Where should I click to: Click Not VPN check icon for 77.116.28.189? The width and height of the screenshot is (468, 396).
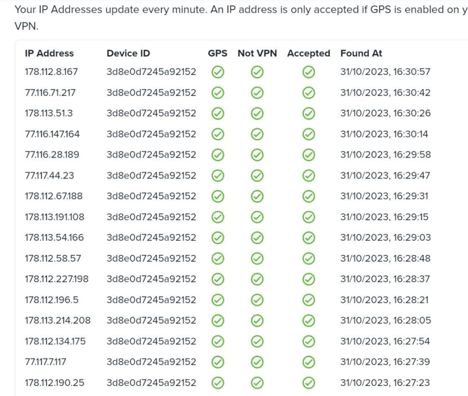pos(257,155)
